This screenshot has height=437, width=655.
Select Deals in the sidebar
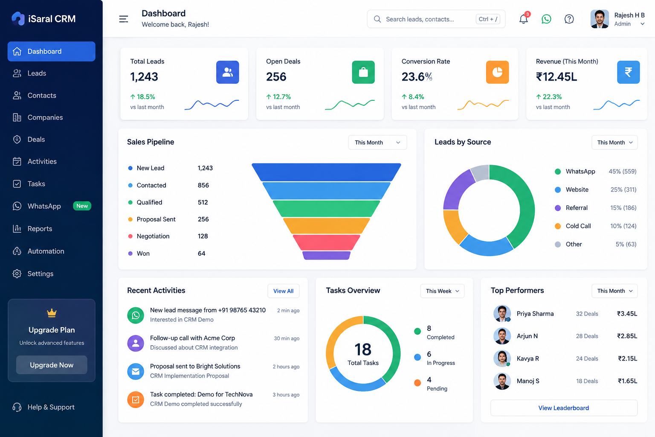click(x=51, y=140)
